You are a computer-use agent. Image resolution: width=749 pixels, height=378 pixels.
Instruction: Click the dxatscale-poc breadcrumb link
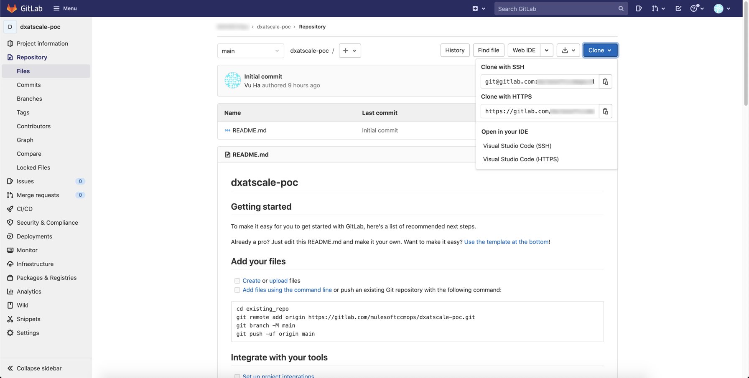click(273, 27)
